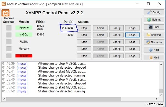The width and height of the screenshot is (166, 107).
Task: Open Explorer from the right panel
Action: click(154, 35)
